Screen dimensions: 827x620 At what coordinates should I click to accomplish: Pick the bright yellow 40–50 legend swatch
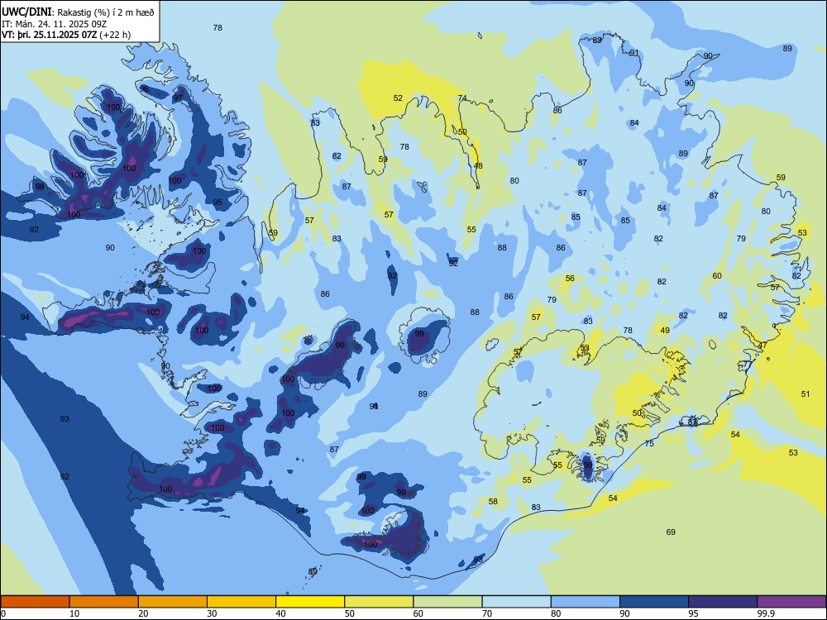click(310, 602)
